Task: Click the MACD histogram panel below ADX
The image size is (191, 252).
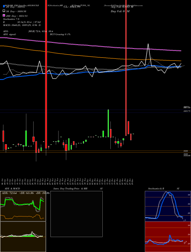Action: (23, 237)
